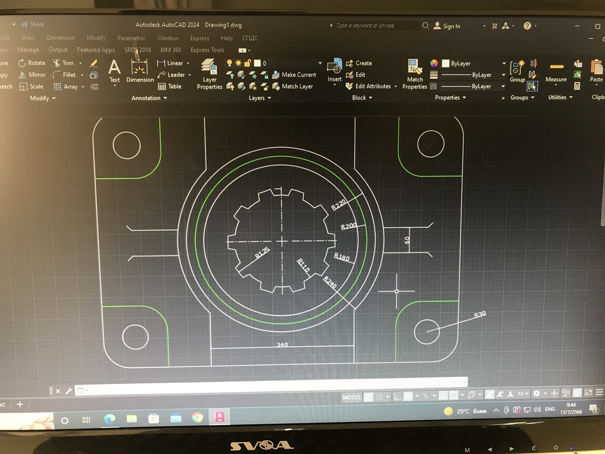The image size is (605, 454).
Task: Select the Text annotation tool
Action: click(x=114, y=71)
